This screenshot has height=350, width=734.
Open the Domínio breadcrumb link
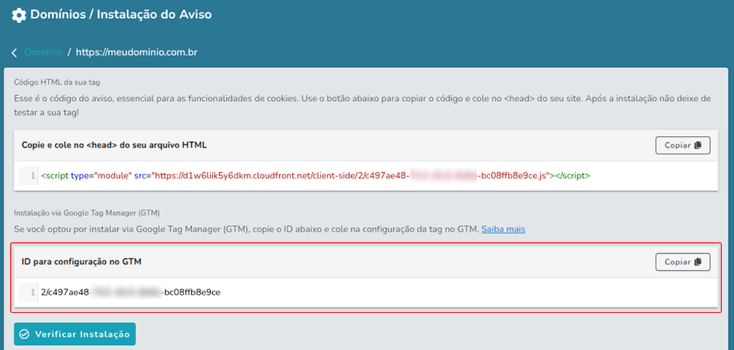click(x=43, y=52)
